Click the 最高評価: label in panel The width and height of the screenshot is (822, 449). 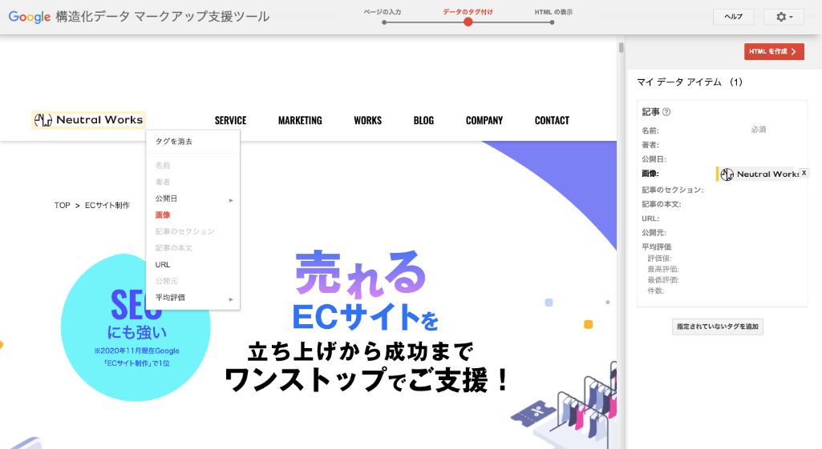(x=663, y=269)
